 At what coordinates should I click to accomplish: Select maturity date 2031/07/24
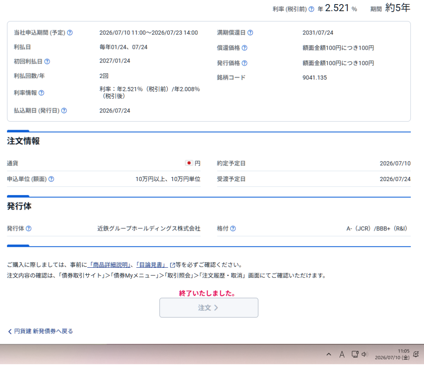point(318,33)
